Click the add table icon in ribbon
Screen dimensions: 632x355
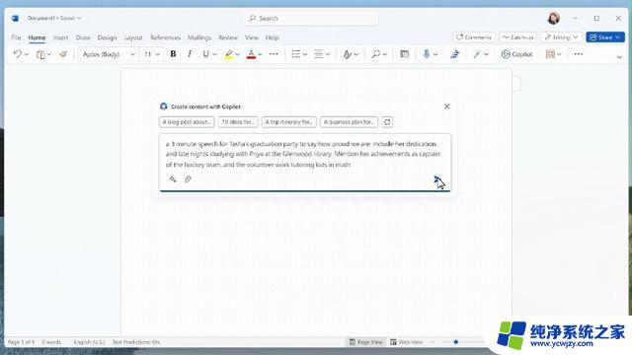click(404, 54)
